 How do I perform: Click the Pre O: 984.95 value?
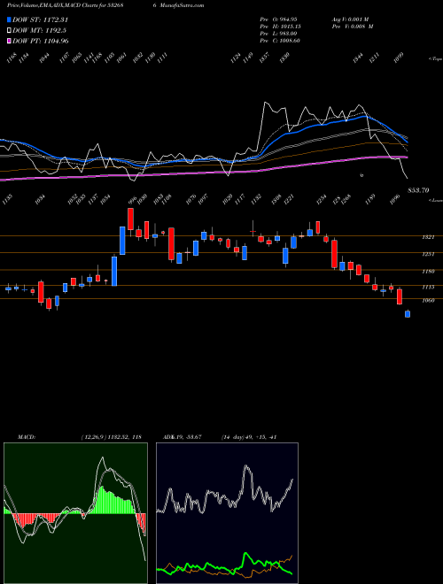280,19
